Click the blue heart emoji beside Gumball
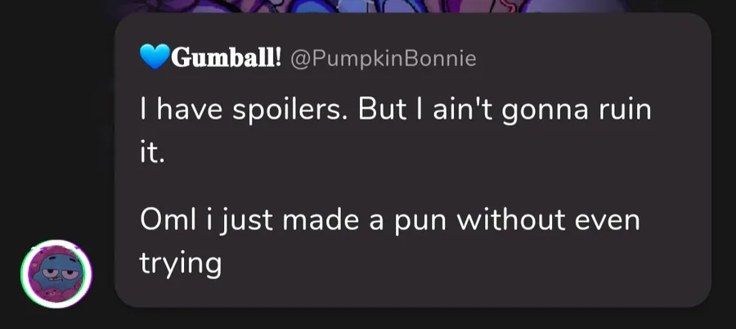 click(x=153, y=58)
